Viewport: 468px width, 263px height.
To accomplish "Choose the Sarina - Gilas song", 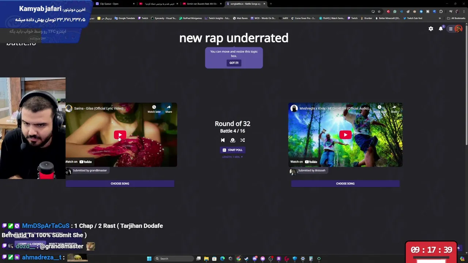I will [x=120, y=183].
